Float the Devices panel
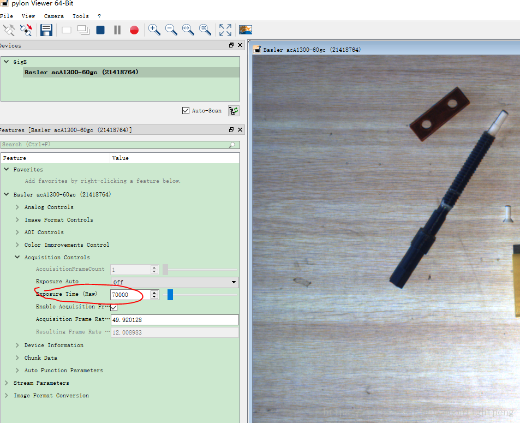Screen dimensions: 520x423 (x=231, y=45)
